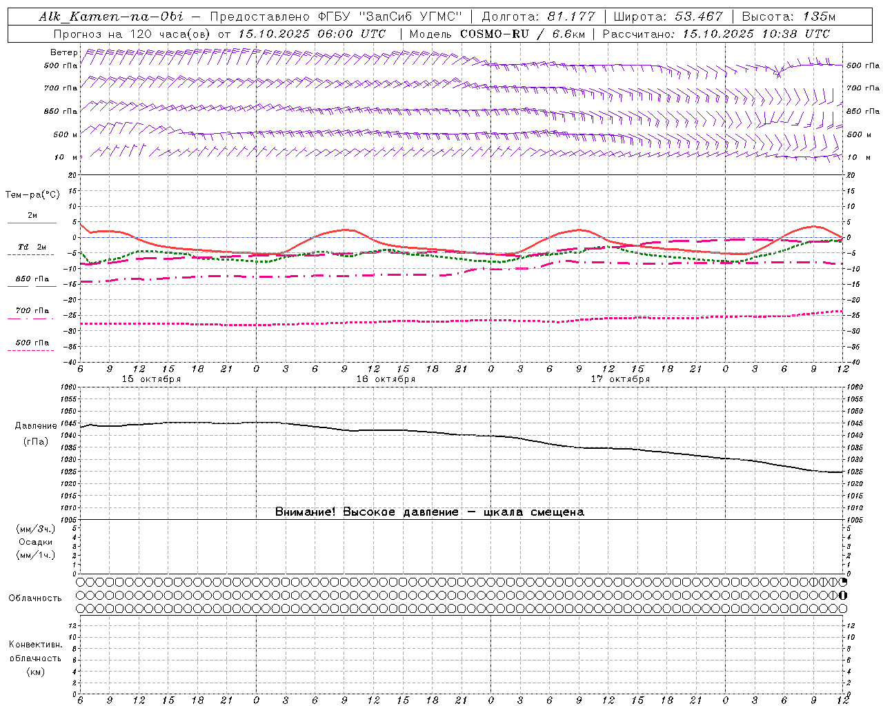This screenshot has height=706, width=883.
Task: Click the '(мм/3ч.)' precipitation unit label
Action: pos(36,529)
